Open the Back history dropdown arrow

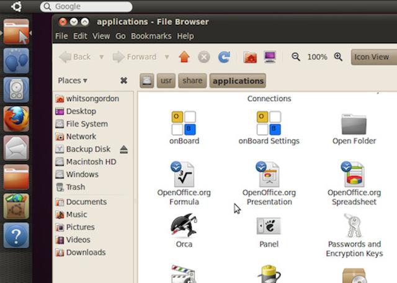pyautogui.click(x=102, y=57)
